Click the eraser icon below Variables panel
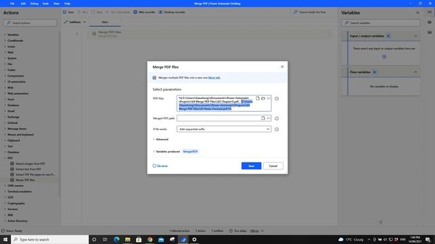 [x=381, y=222]
